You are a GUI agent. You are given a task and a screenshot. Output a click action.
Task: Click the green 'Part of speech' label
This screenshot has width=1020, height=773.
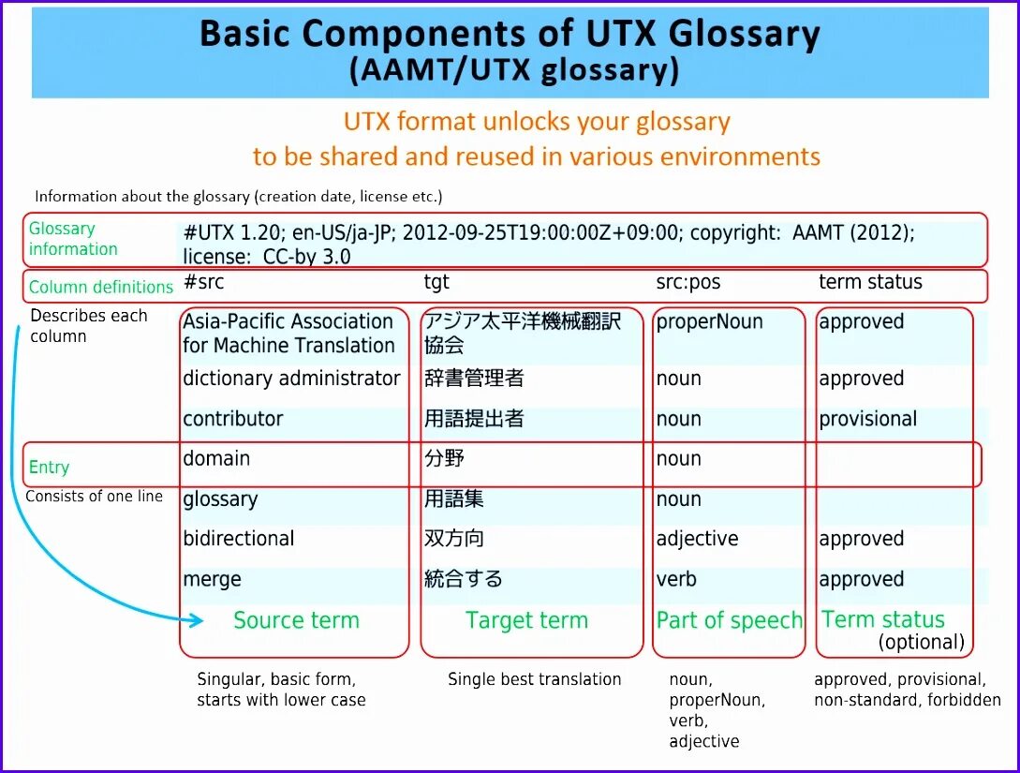(x=730, y=620)
